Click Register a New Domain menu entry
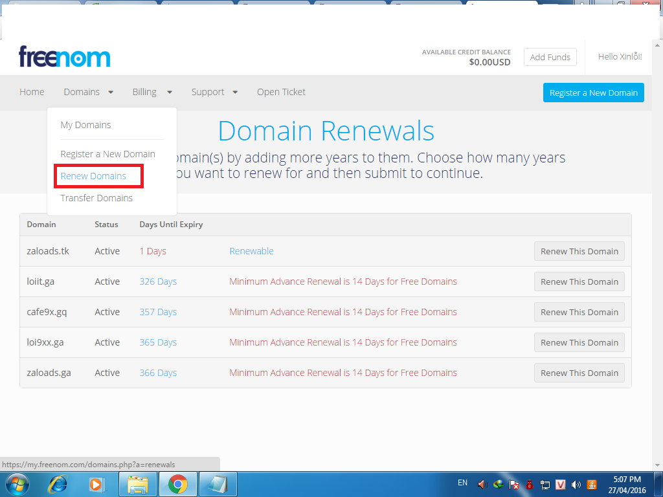This screenshot has width=663, height=497. pyautogui.click(x=107, y=154)
